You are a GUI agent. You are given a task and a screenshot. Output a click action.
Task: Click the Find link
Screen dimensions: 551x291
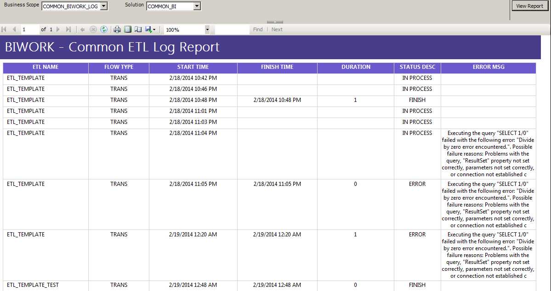(x=258, y=29)
